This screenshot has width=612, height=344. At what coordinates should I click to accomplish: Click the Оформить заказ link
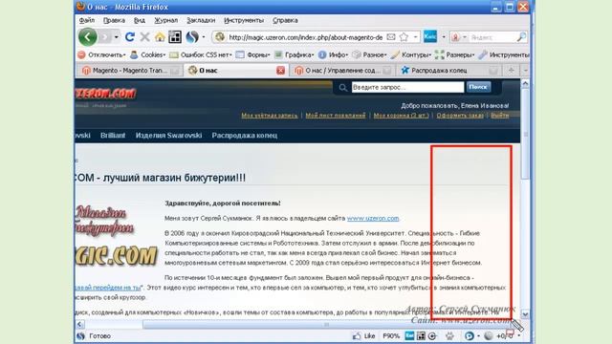point(460,116)
